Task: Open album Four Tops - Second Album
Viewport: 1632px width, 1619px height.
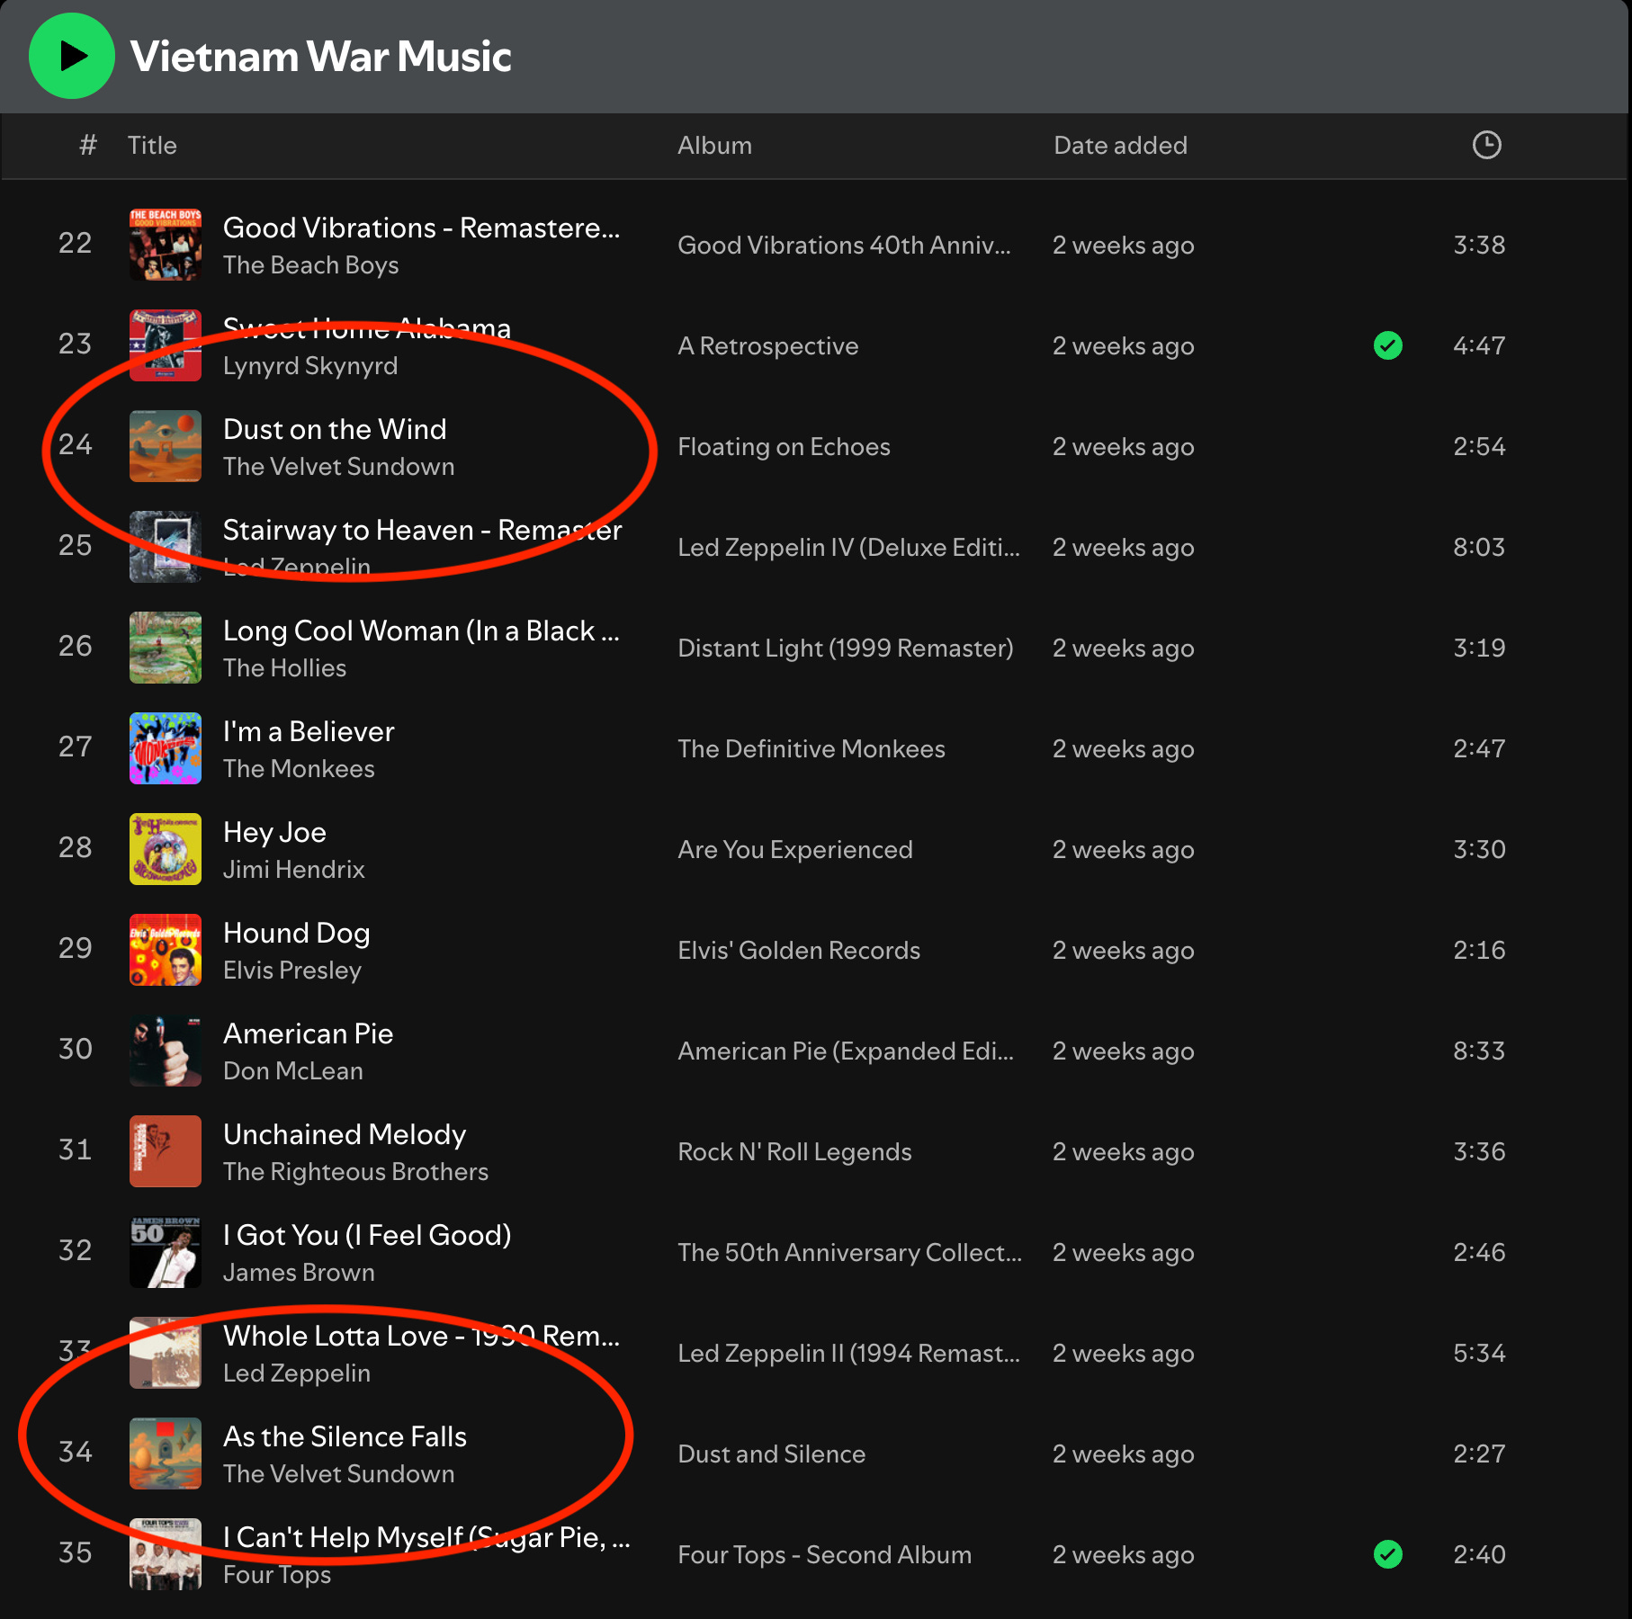Action: 824,1555
